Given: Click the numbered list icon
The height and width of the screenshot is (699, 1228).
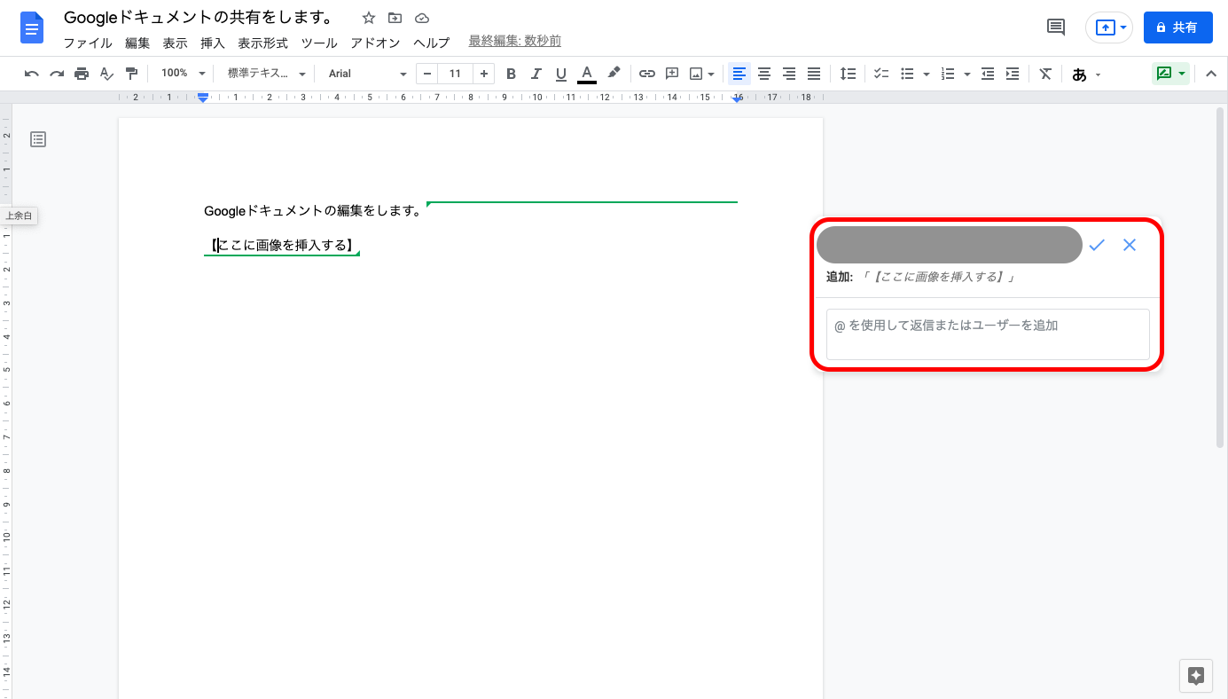Looking at the screenshot, I should click(948, 74).
